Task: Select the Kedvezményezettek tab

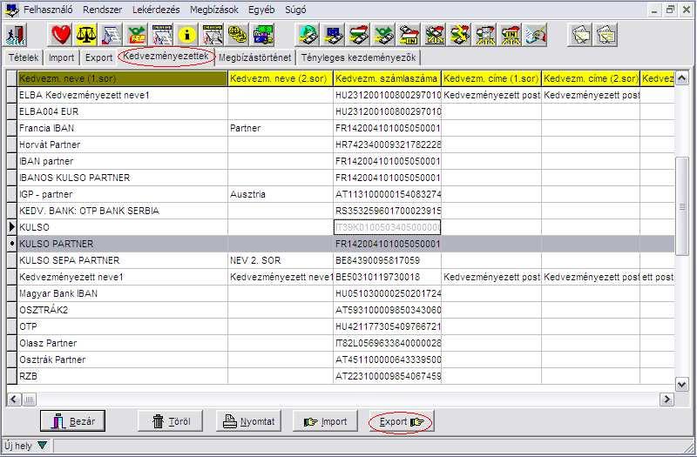Action: (166, 57)
